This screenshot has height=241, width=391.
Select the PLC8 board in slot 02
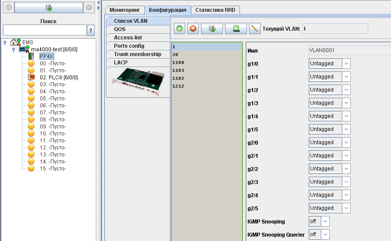coord(59,78)
